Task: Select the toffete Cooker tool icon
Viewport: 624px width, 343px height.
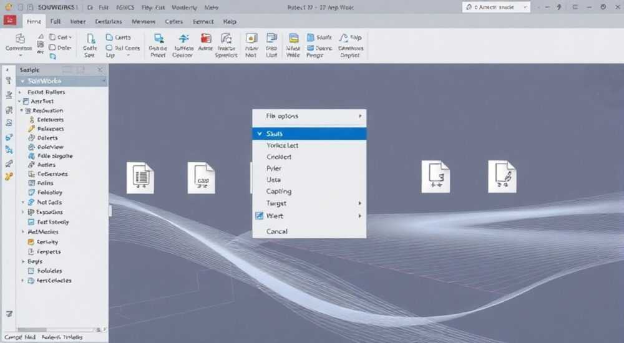Action: (x=183, y=38)
